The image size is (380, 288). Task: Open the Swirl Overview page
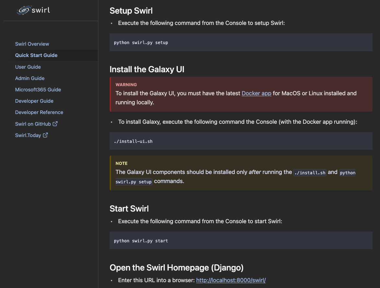(x=32, y=44)
